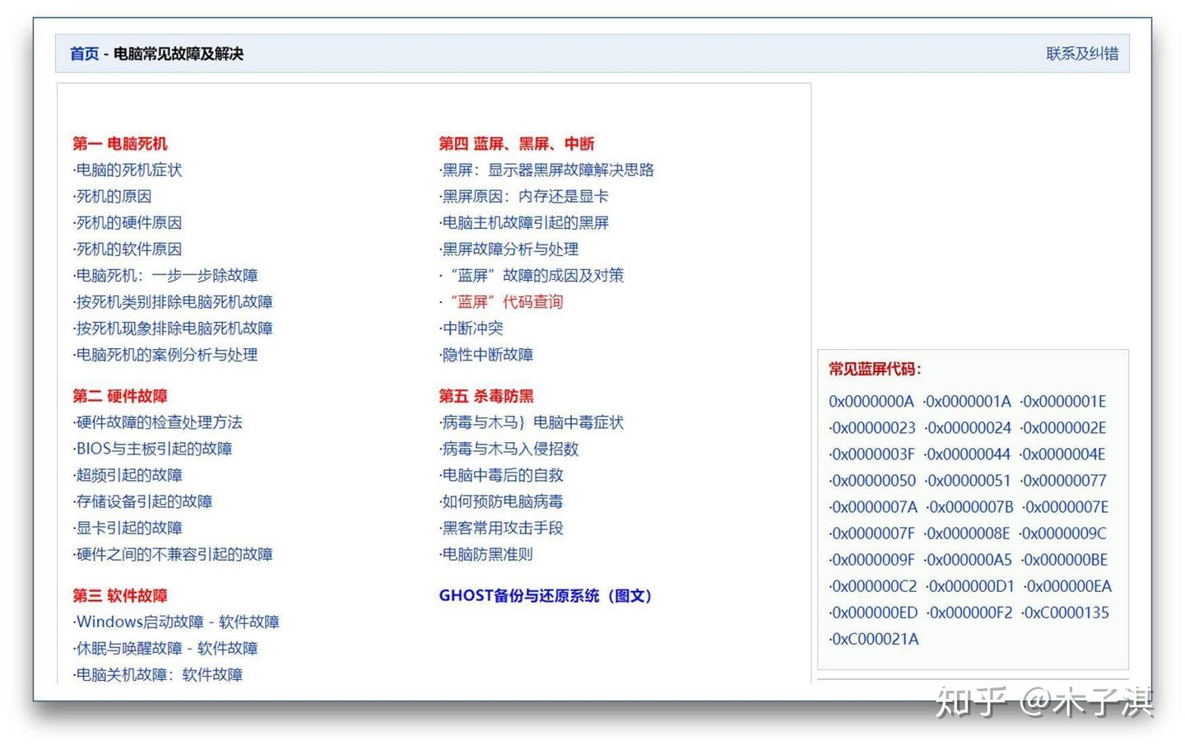Open the red "蓝屏"代码查询 link
The height and width of the screenshot is (750, 1185).
click(506, 301)
